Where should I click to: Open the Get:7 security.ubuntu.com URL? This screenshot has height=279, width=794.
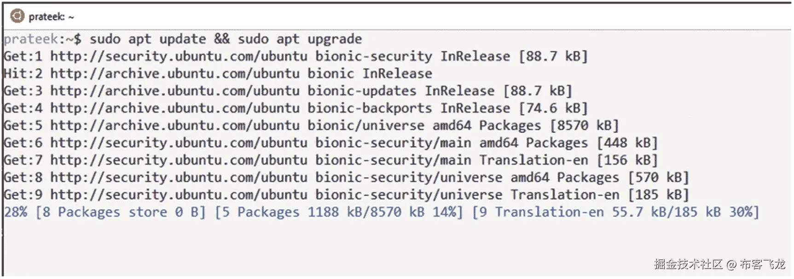179,160
